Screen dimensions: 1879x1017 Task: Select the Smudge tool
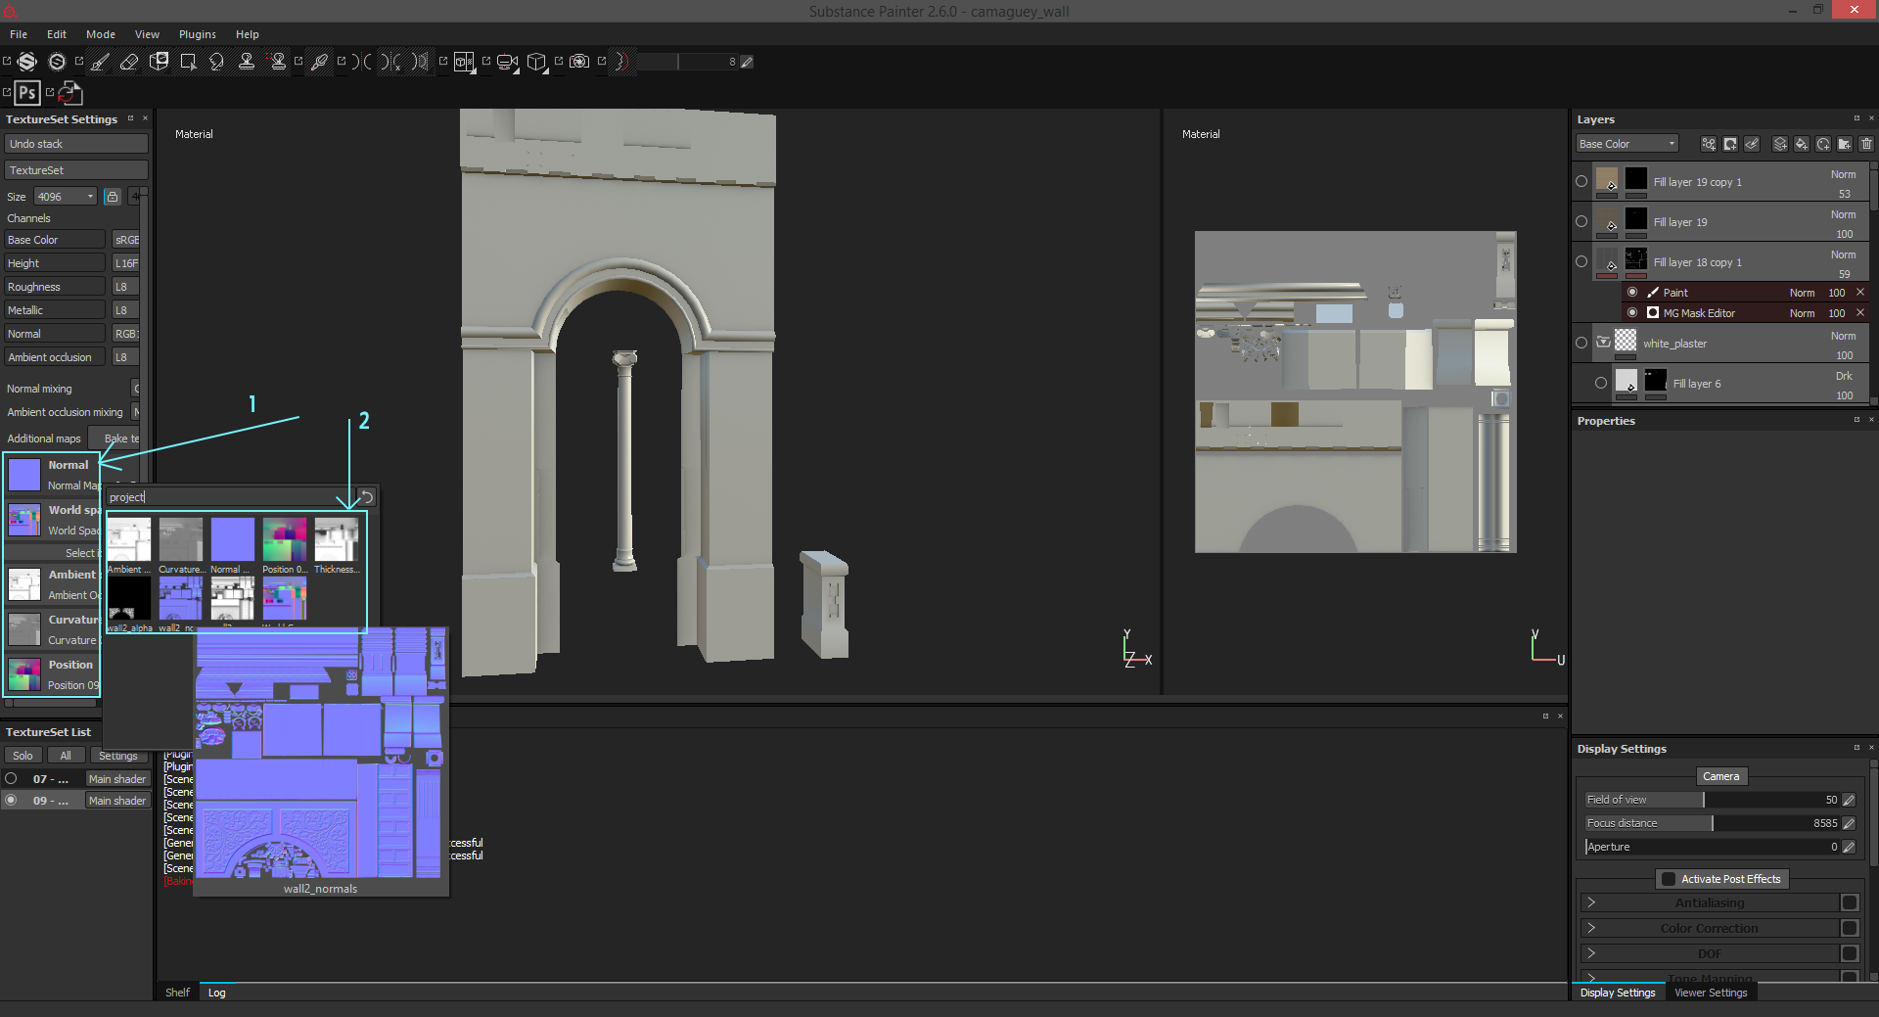(x=217, y=62)
